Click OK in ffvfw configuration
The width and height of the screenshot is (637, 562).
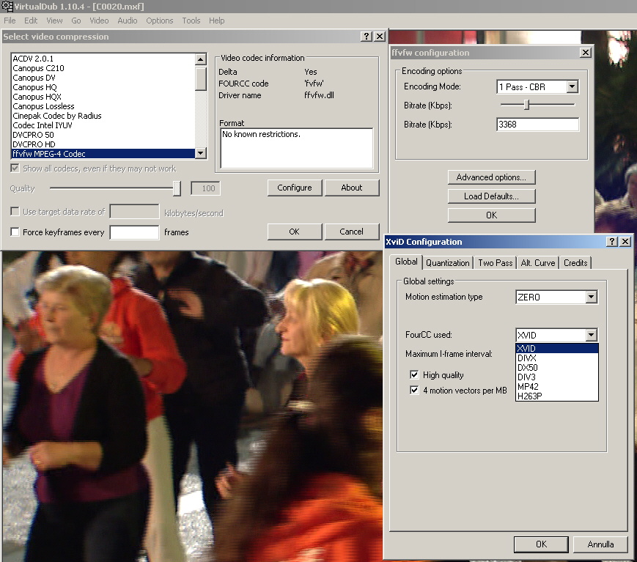pos(492,215)
